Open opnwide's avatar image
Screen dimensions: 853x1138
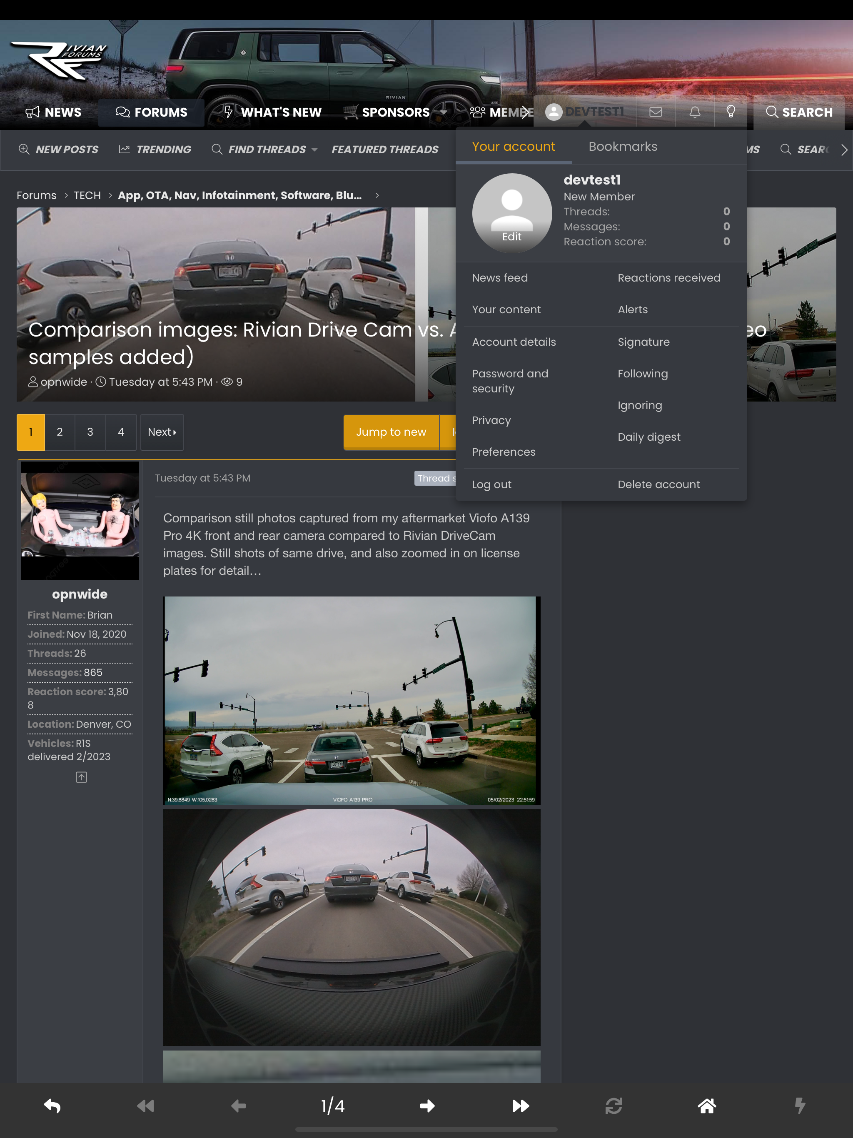tap(80, 521)
